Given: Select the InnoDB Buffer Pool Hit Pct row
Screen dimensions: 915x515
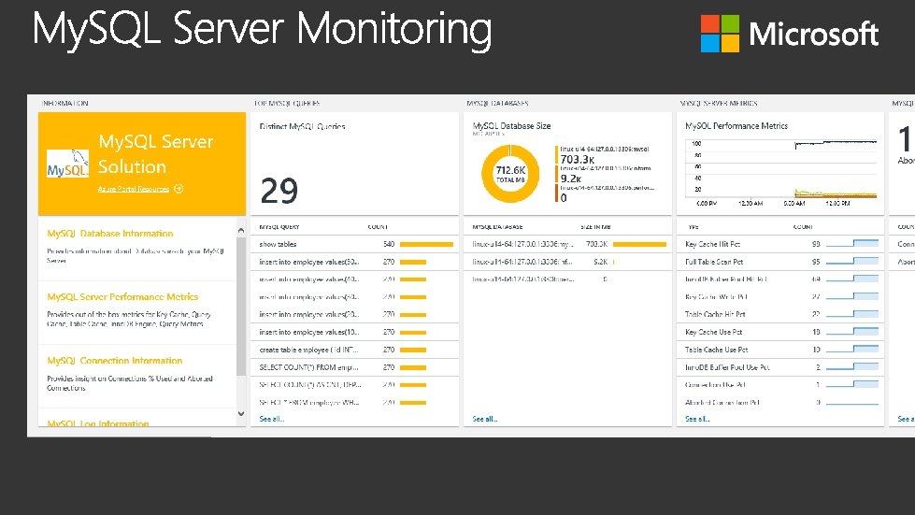Looking at the screenshot, I should pos(780,279).
